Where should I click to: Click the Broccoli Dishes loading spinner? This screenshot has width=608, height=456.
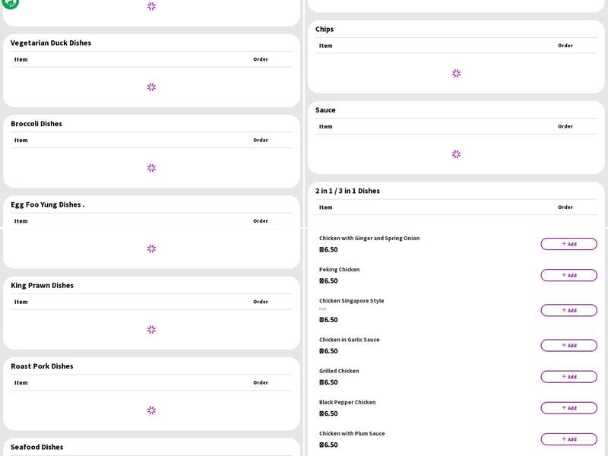(x=151, y=168)
